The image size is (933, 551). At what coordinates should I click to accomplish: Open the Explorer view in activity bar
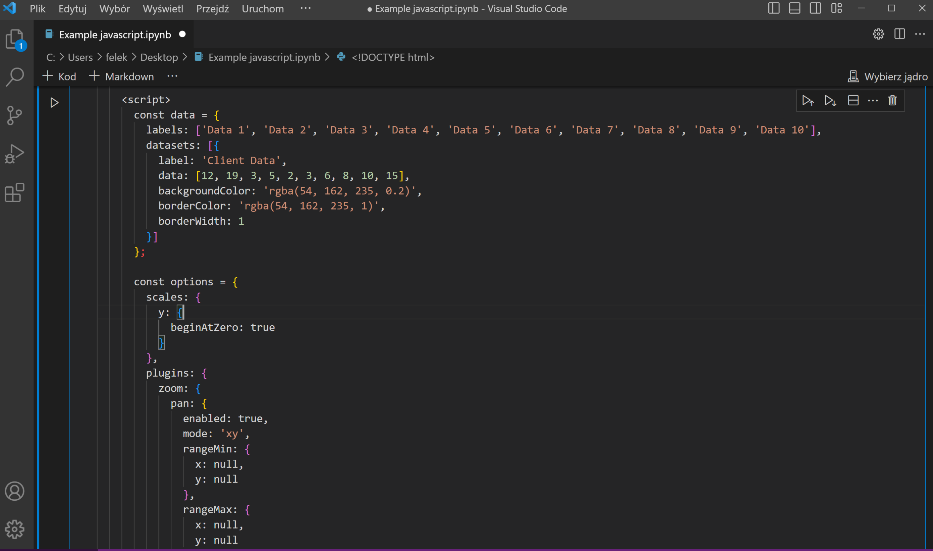pos(15,39)
